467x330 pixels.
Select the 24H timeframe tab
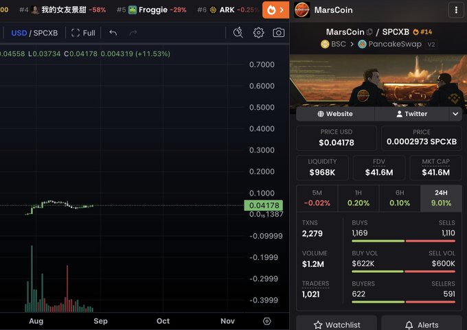click(x=441, y=198)
